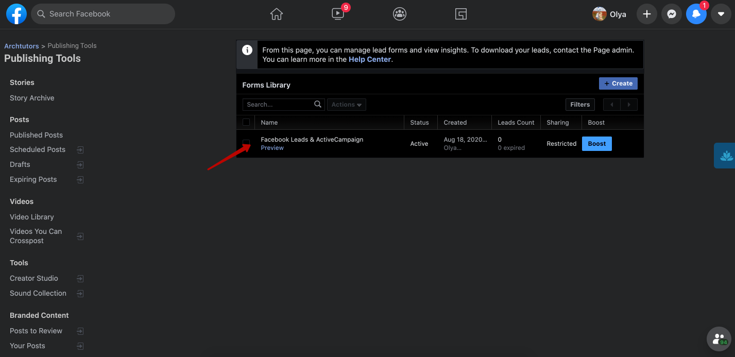The image size is (735, 357).
Task: Open Creator Studio in sidebar
Action: pos(34,278)
